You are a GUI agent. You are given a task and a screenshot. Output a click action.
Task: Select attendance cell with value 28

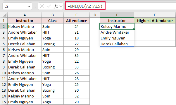tap(77, 79)
